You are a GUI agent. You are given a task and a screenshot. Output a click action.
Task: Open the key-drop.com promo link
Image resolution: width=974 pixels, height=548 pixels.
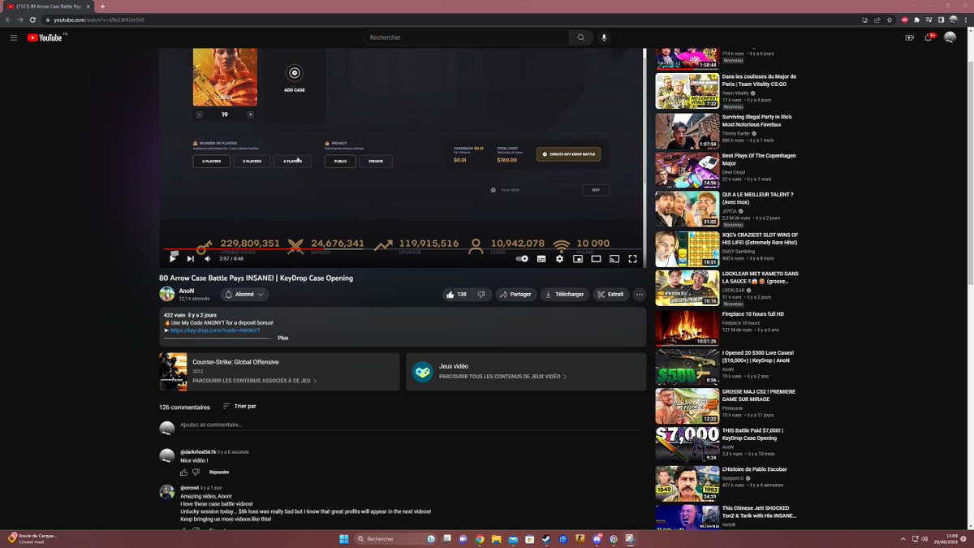pos(215,330)
